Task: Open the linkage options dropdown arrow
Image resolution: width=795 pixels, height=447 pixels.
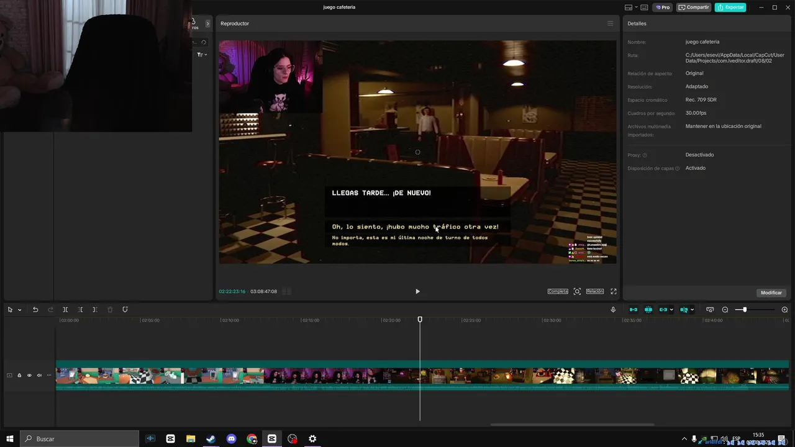Action: click(671, 310)
